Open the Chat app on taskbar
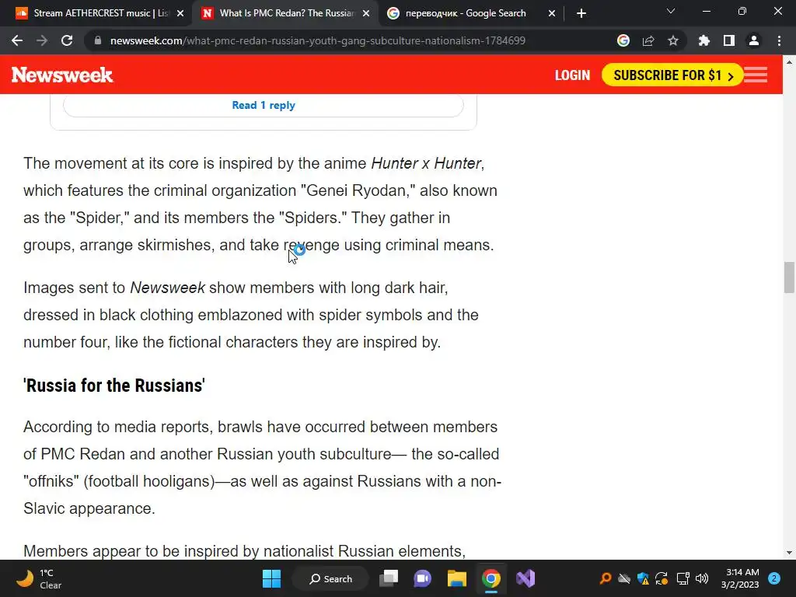The image size is (796, 597). coord(422,578)
